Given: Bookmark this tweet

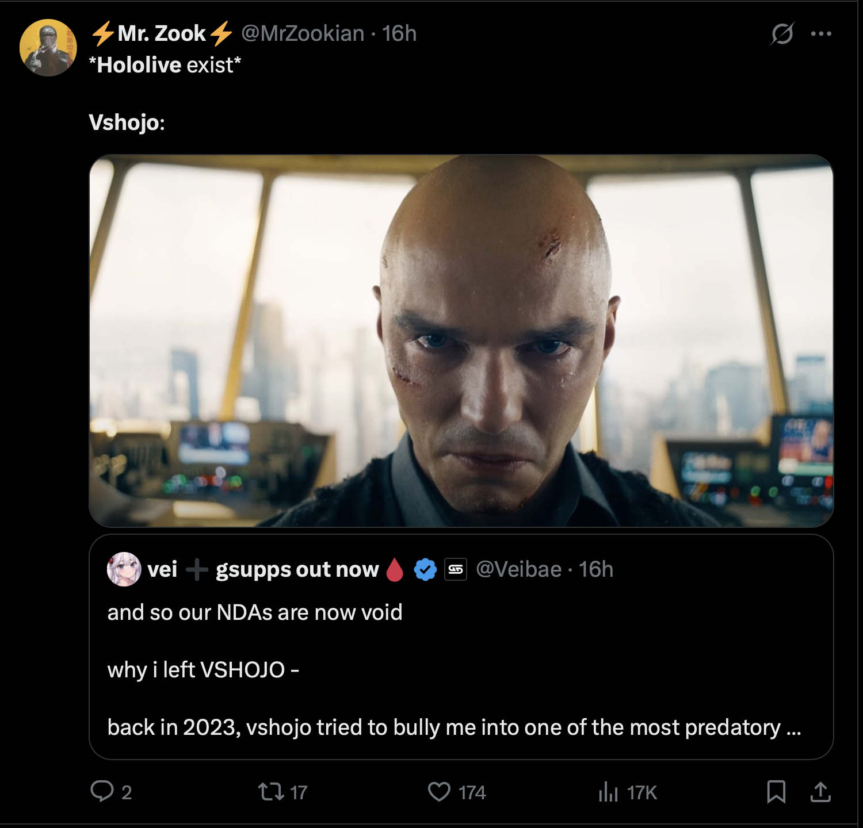Looking at the screenshot, I should [x=776, y=792].
